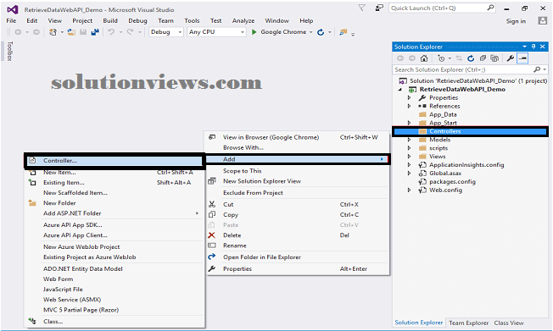Click the feedback icon near Quick Launch

379,8
